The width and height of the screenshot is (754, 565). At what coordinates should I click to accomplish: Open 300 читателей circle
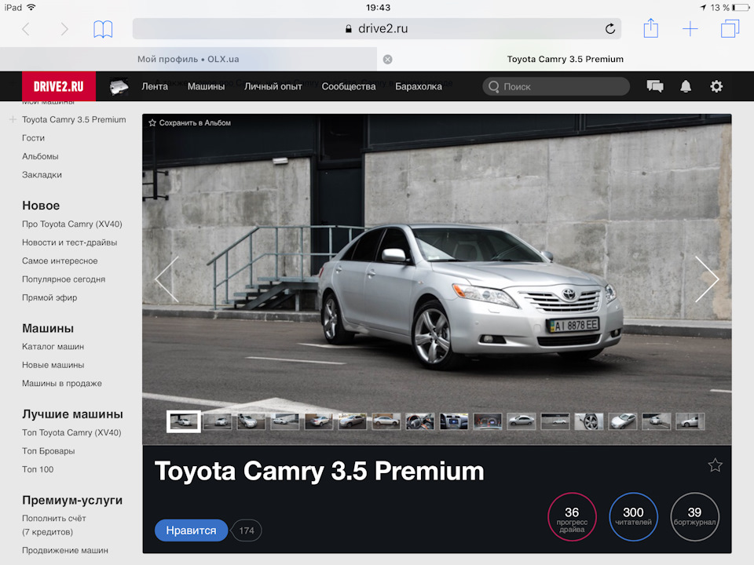(x=633, y=517)
